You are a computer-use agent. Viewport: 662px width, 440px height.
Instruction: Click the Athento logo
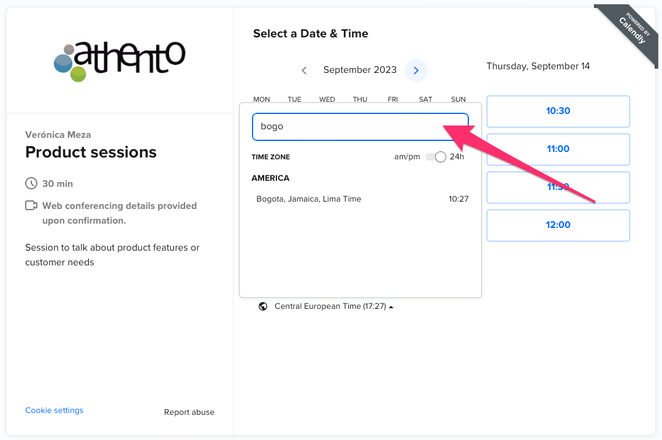[x=120, y=61]
